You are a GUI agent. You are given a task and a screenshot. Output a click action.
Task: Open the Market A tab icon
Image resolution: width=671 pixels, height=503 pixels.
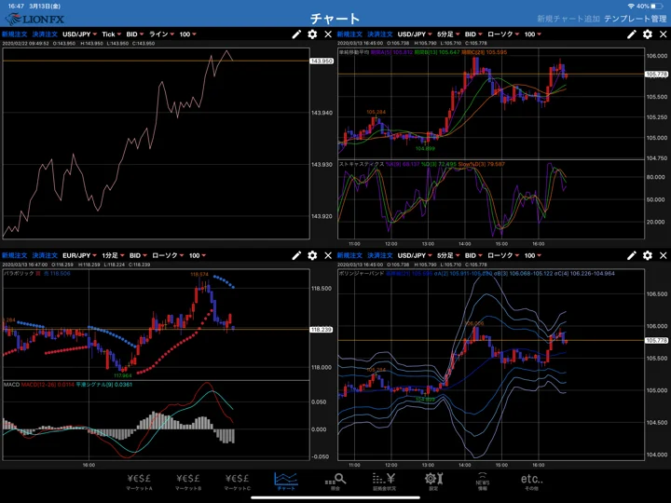(x=139, y=482)
